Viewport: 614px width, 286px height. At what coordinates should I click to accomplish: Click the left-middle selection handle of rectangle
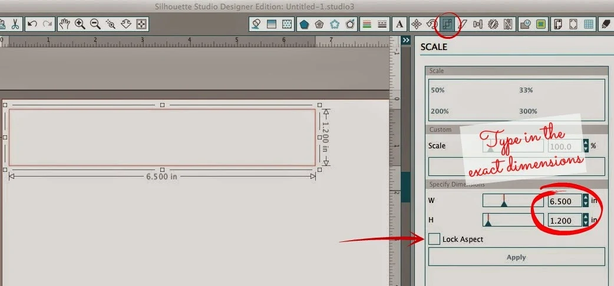tap(5, 137)
